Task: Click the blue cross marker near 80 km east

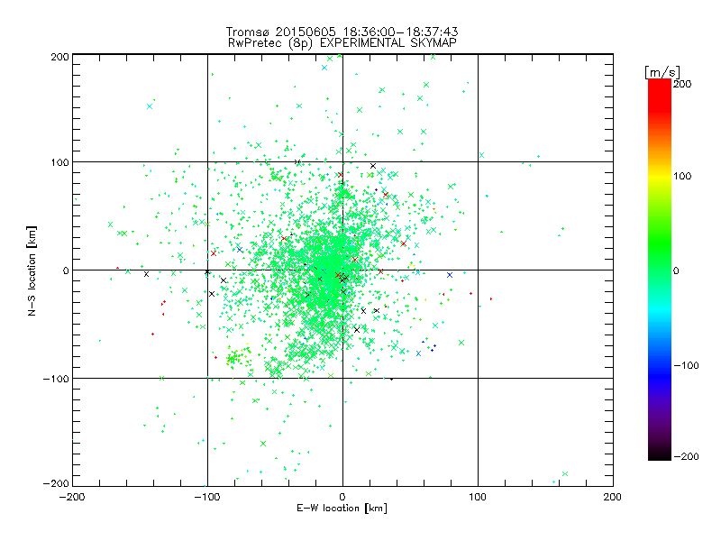Action: pos(450,275)
